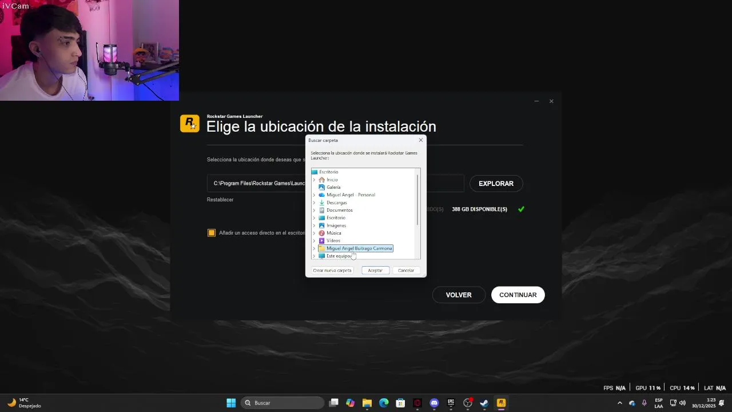Expand Miguel Angel Buitrago Carmona folder node
The width and height of the screenshot is (732, 412).
[314, 248]
